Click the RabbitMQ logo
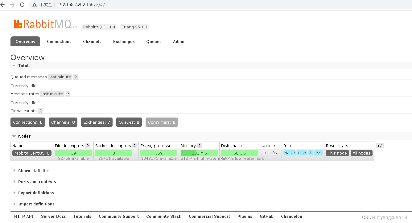Screen dimensions: 412x223 pos(45,24)
